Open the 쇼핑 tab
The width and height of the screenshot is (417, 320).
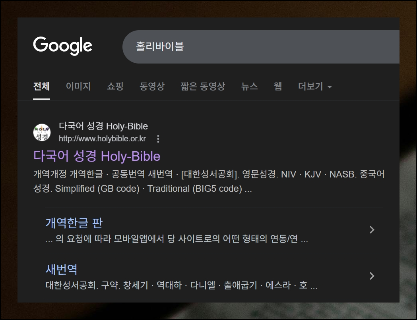click(x=115, y=86)
